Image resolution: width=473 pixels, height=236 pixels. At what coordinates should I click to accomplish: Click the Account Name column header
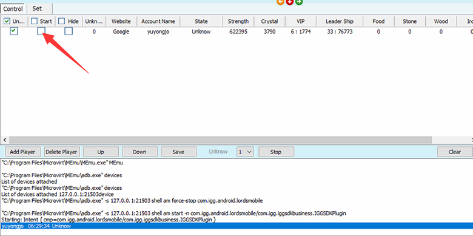(158, 21)
